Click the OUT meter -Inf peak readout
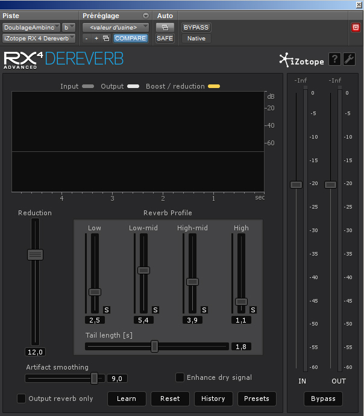Viewport: 364px width, 416px height. click(x=335, y=80)
